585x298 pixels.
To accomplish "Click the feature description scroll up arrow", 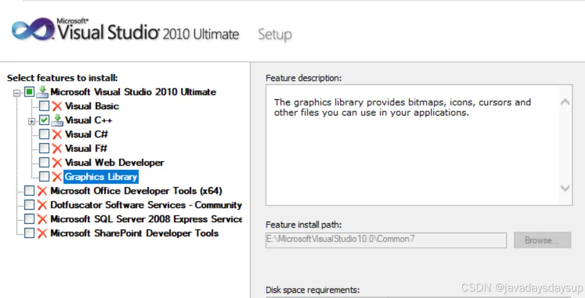I will click(x=565, y=102).
